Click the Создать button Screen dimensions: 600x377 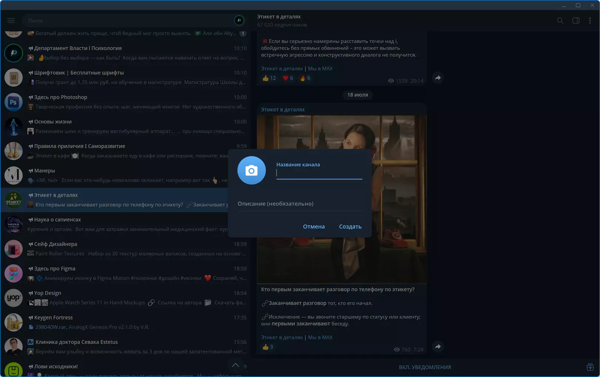point(350,227)
